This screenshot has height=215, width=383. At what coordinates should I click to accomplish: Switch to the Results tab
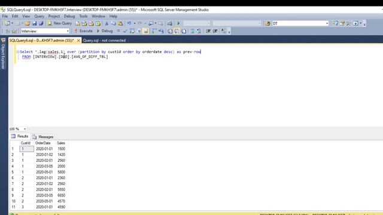coord(20,137)
